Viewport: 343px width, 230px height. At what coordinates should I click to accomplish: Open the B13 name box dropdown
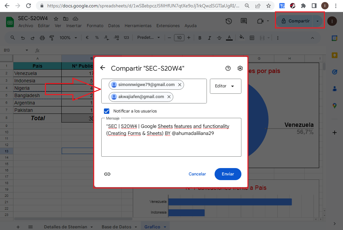pos(27,50)
